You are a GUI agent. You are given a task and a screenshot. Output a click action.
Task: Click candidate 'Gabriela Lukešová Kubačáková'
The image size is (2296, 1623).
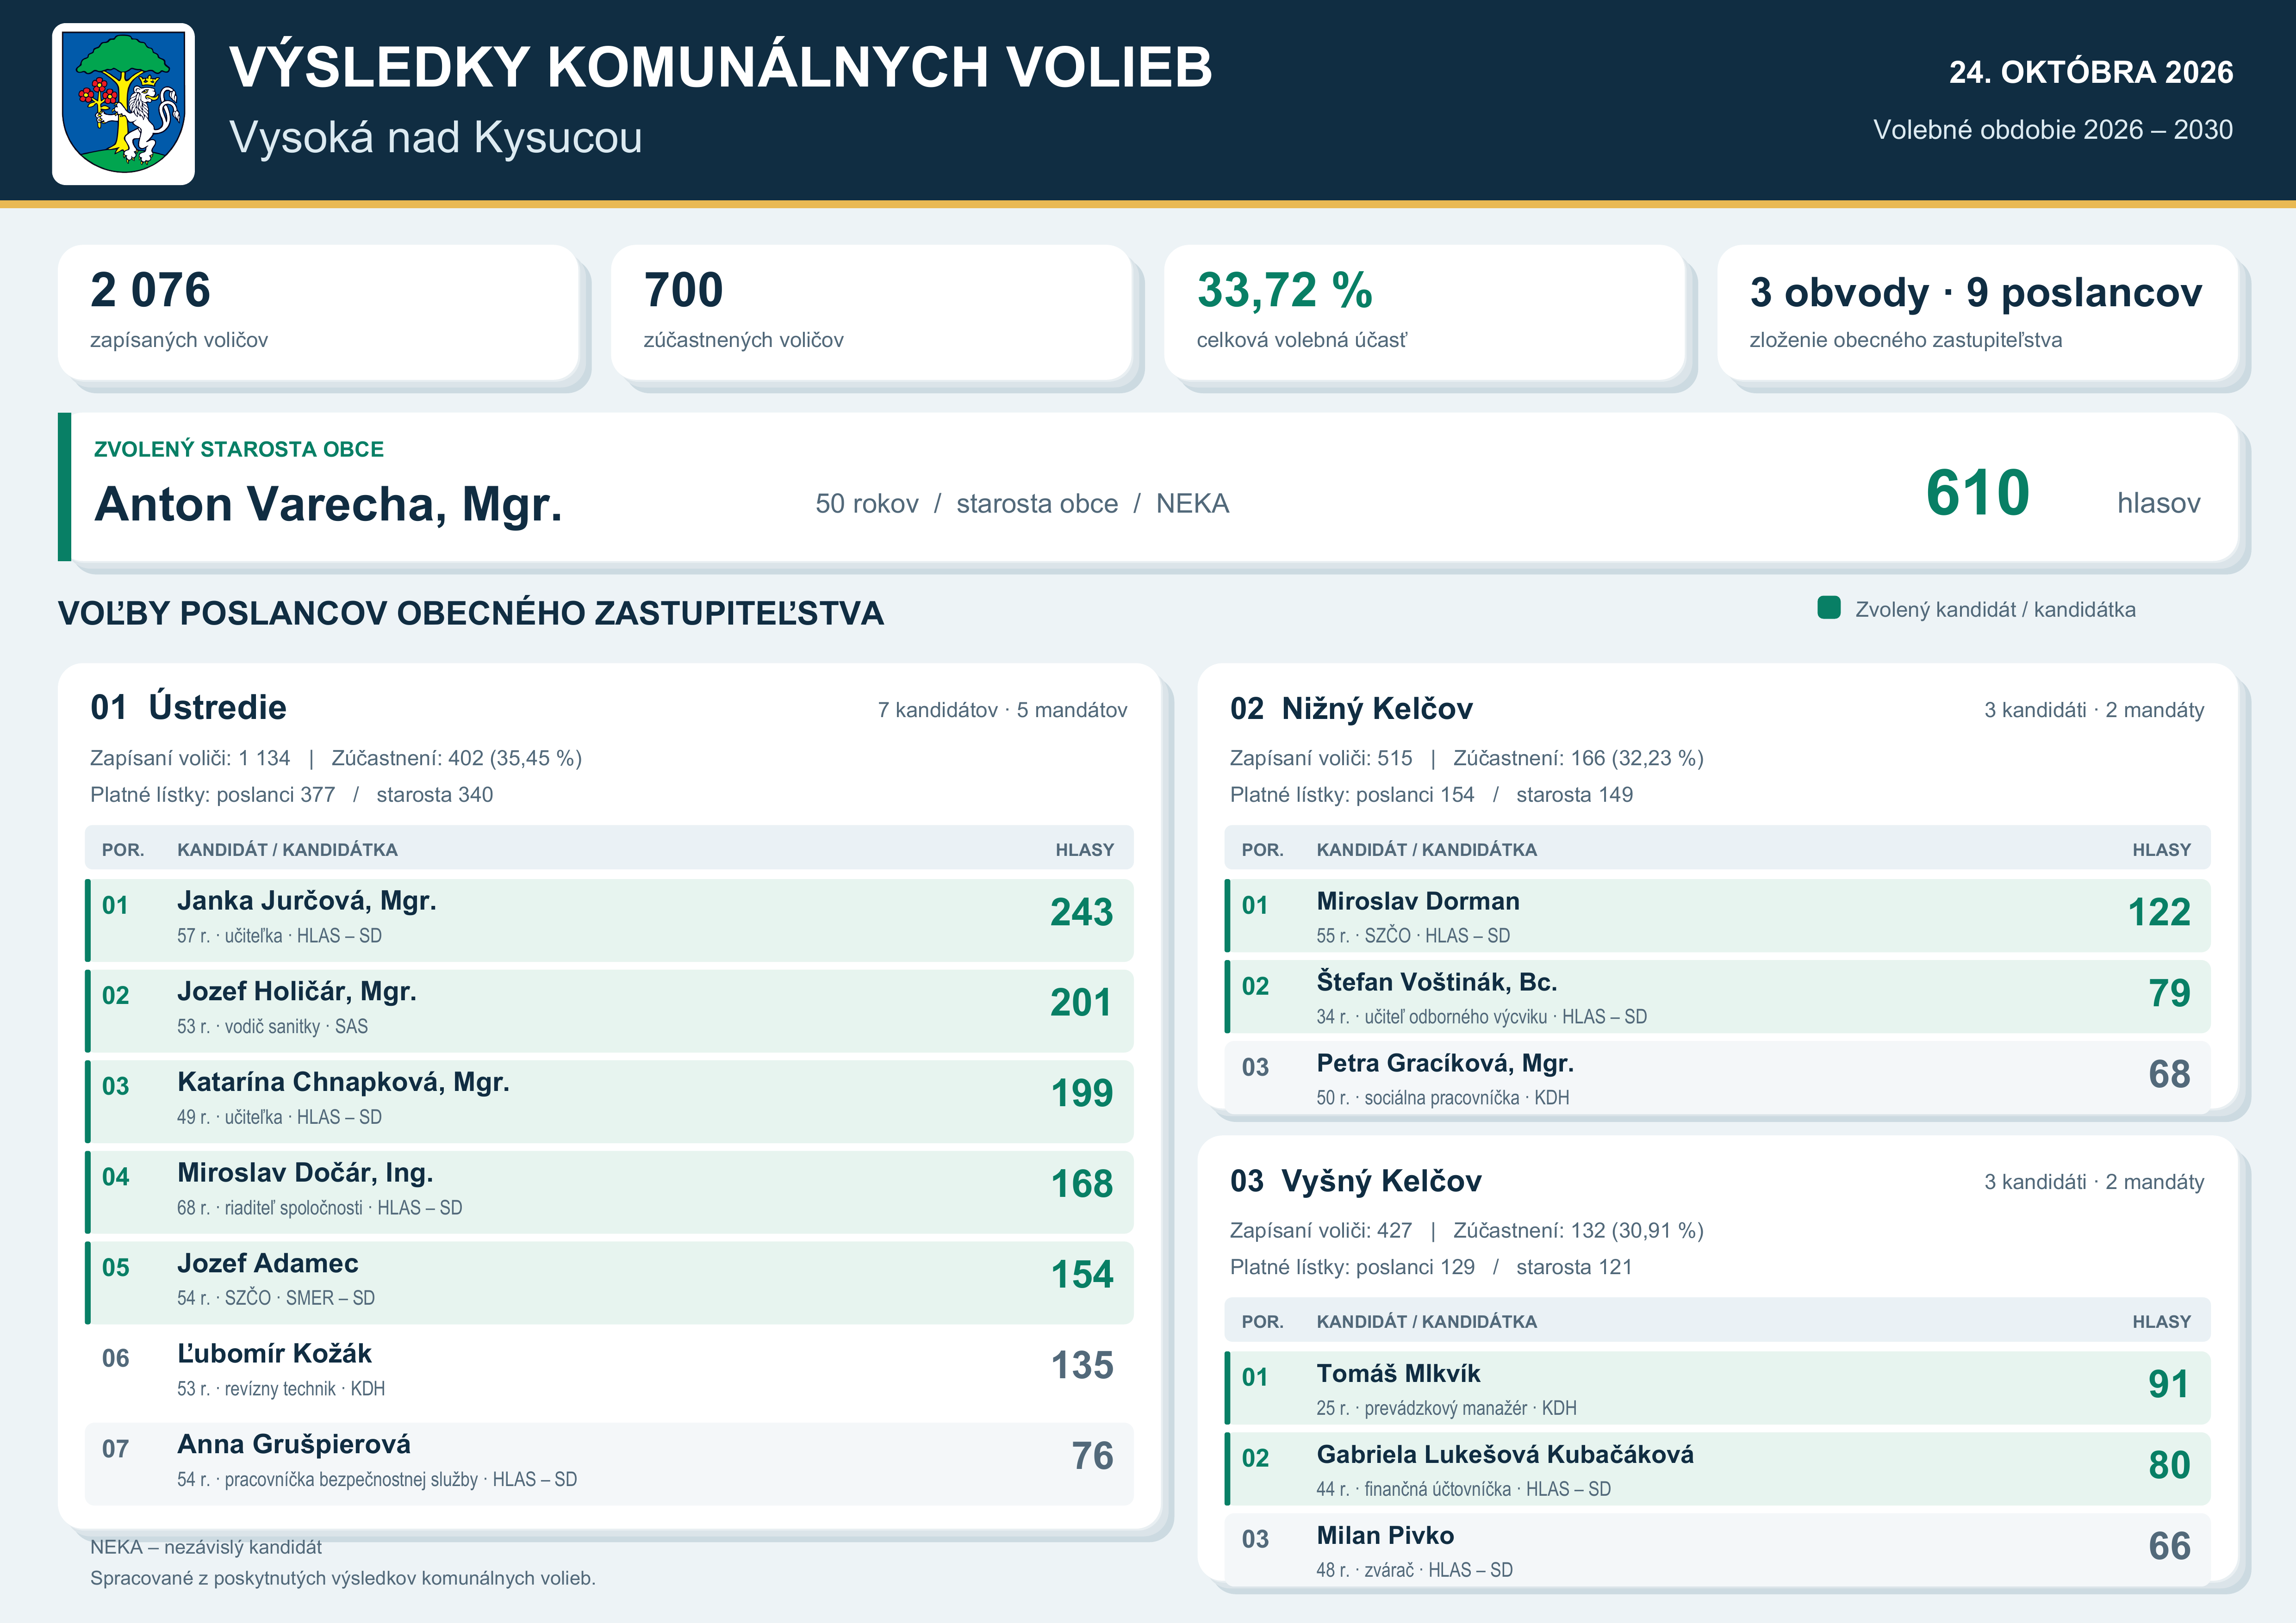[x=1717, y=1469]
